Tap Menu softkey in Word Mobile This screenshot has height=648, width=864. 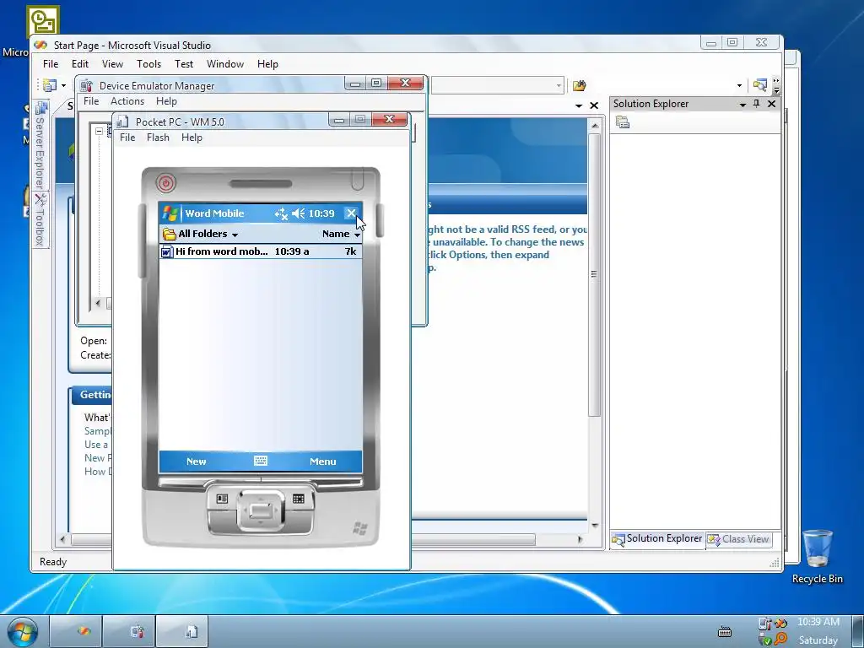click(323, 462)
